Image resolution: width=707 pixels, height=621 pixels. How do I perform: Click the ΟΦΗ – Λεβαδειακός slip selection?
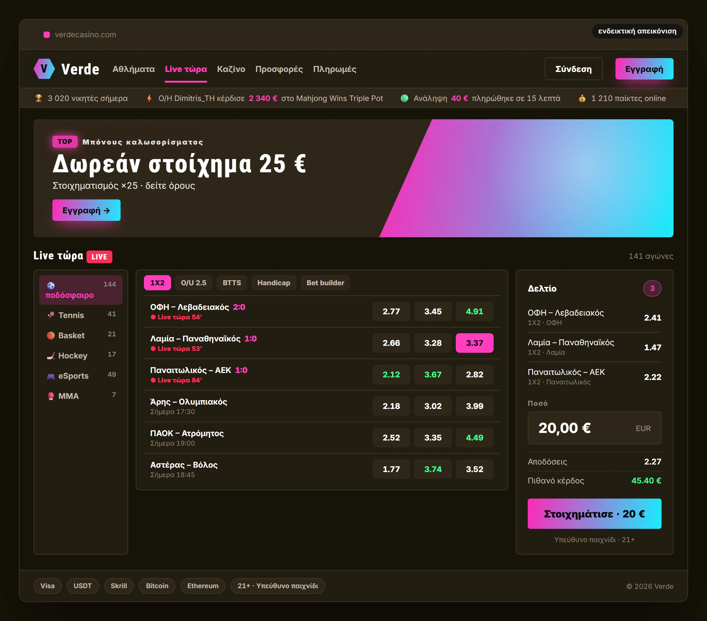coord(594,317)
